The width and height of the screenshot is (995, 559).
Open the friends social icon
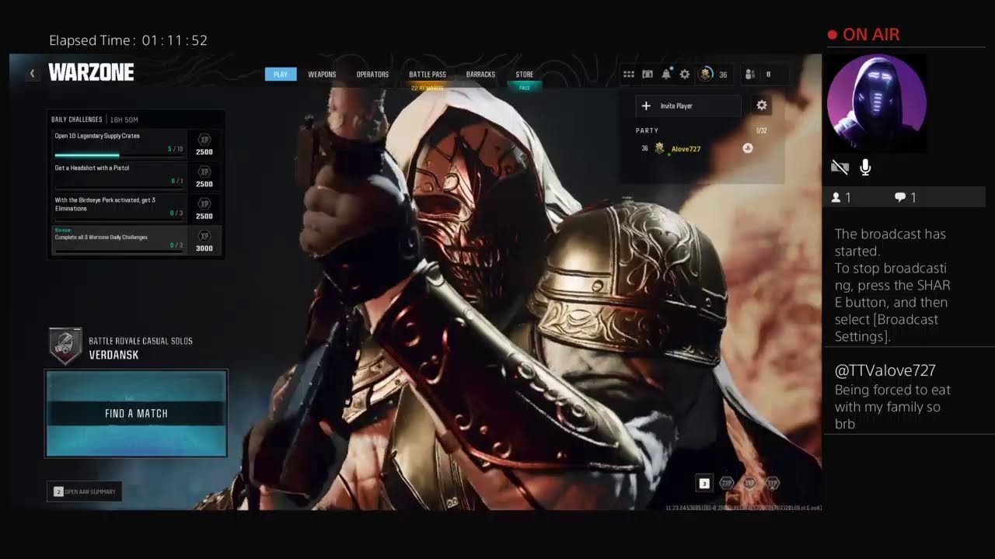(750, 75)
